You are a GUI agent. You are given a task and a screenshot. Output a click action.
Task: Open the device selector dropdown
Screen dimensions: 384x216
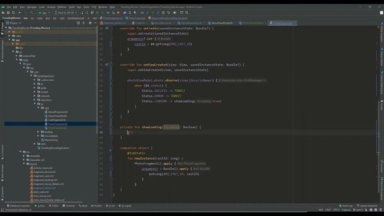[65, 13]
